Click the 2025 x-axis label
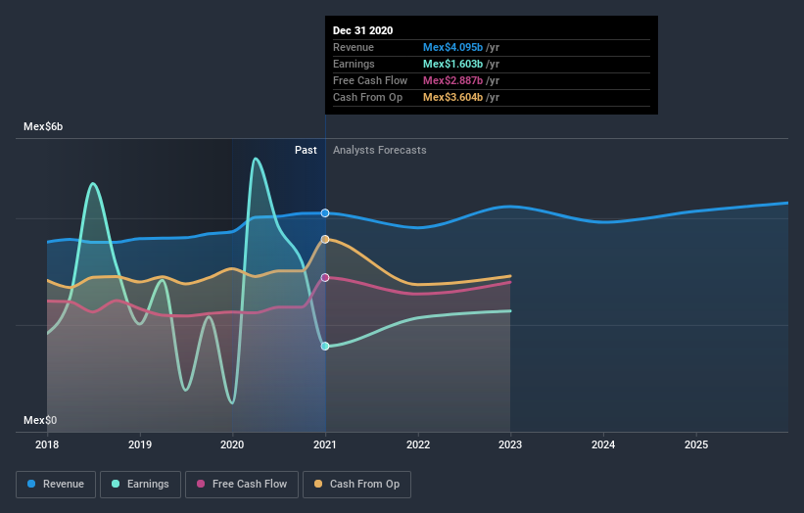Image resolution: width=804 pixels, height=513 pixels. point(696,444)
